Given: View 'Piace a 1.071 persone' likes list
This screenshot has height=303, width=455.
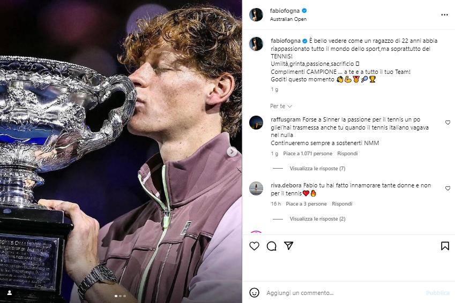Looking at the screenshot, I should click(308, 154).
